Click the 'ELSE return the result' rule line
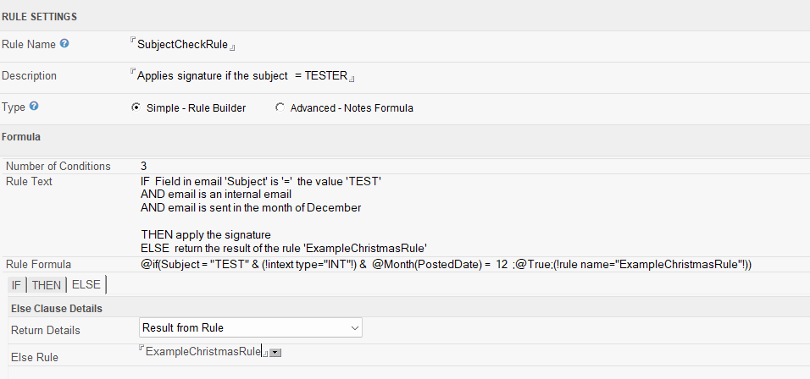Viewport: 810px width, 379px height. click(283, 248)
